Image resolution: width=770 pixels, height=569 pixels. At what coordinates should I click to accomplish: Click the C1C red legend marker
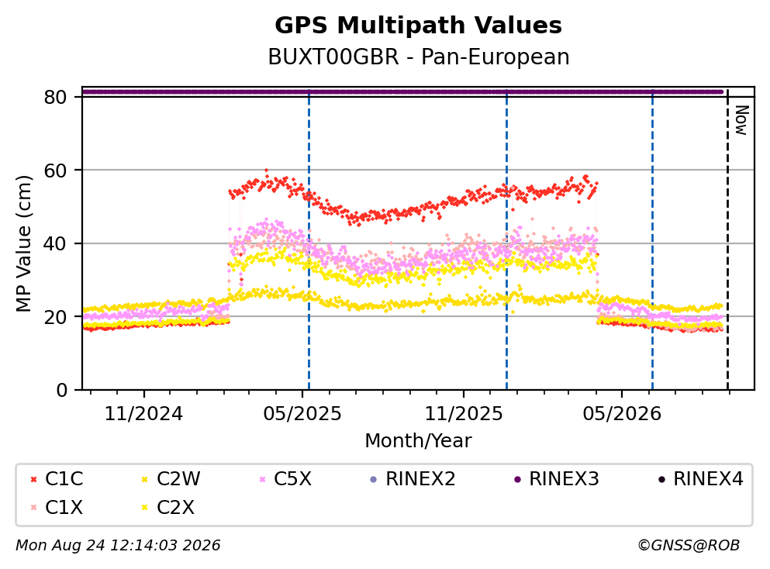point(33,479)
